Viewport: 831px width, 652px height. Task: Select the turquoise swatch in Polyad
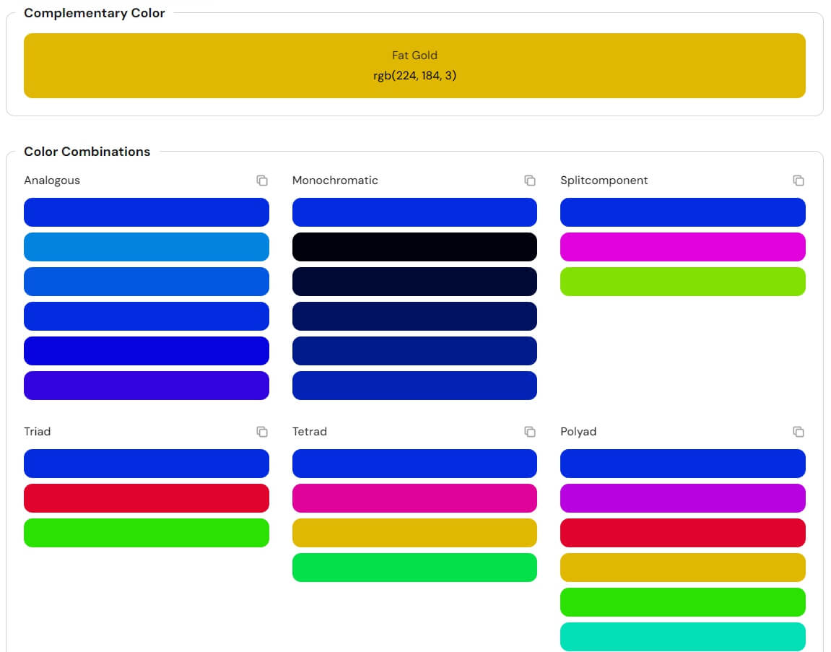point(682,637)
